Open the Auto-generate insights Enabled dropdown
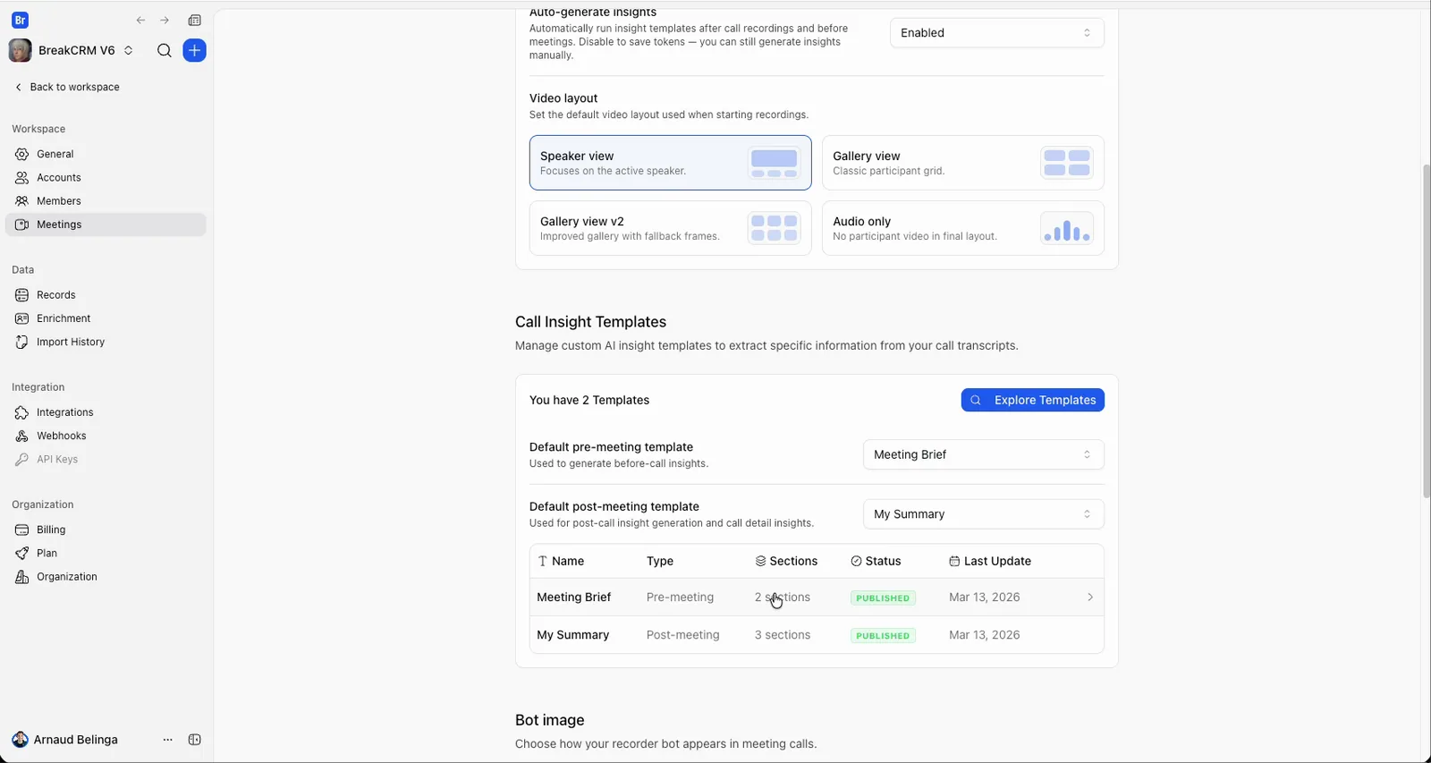This screenshot has height=763, width=1431. click(996, 33)
